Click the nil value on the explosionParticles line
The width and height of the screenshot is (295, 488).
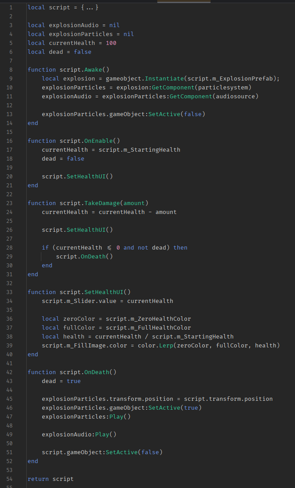click(x=129, y=34)
